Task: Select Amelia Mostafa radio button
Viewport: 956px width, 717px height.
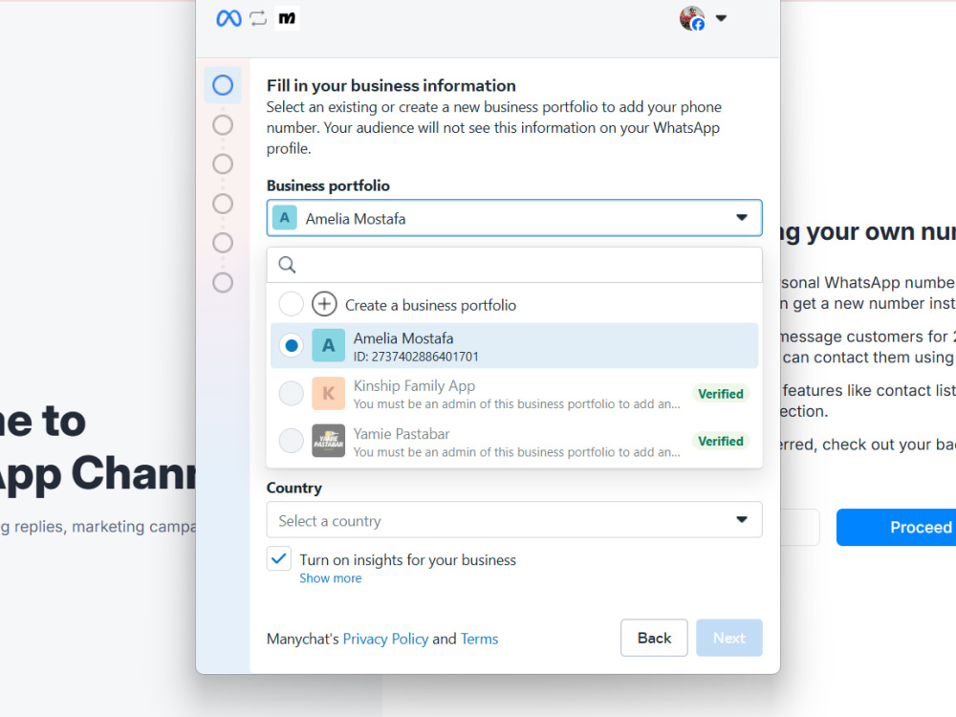Action: point(291,346)
